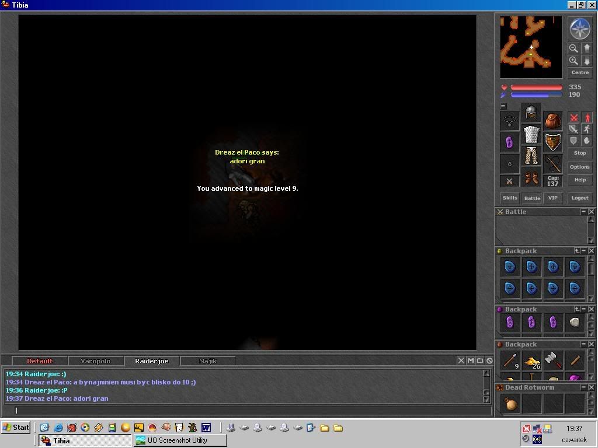Select the equipped fishing rod slot
The width and height of the screenshot is (598, 448).
(552, 164)
